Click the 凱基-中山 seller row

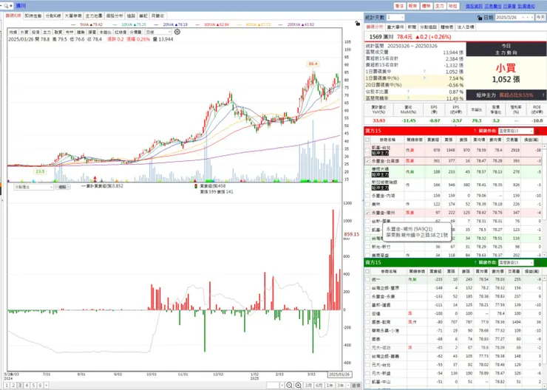454,382
